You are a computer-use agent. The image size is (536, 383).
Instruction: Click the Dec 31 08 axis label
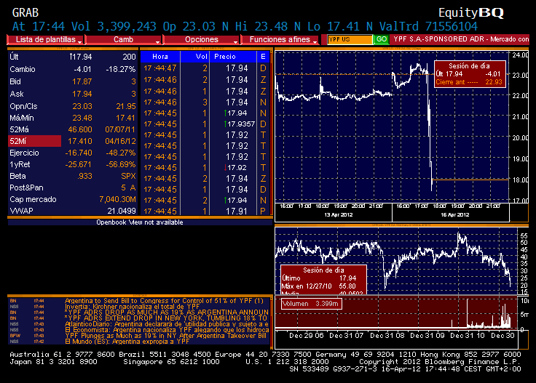(387, 336)
